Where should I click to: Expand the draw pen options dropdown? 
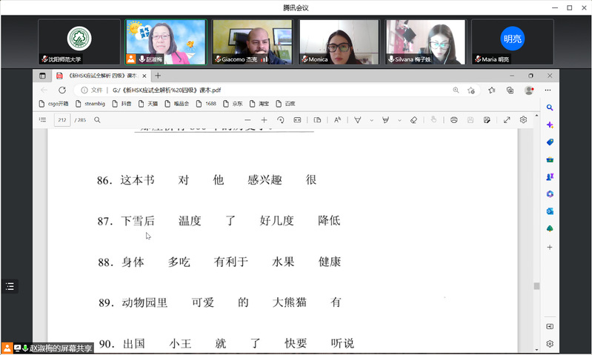[x=371, y=120]
